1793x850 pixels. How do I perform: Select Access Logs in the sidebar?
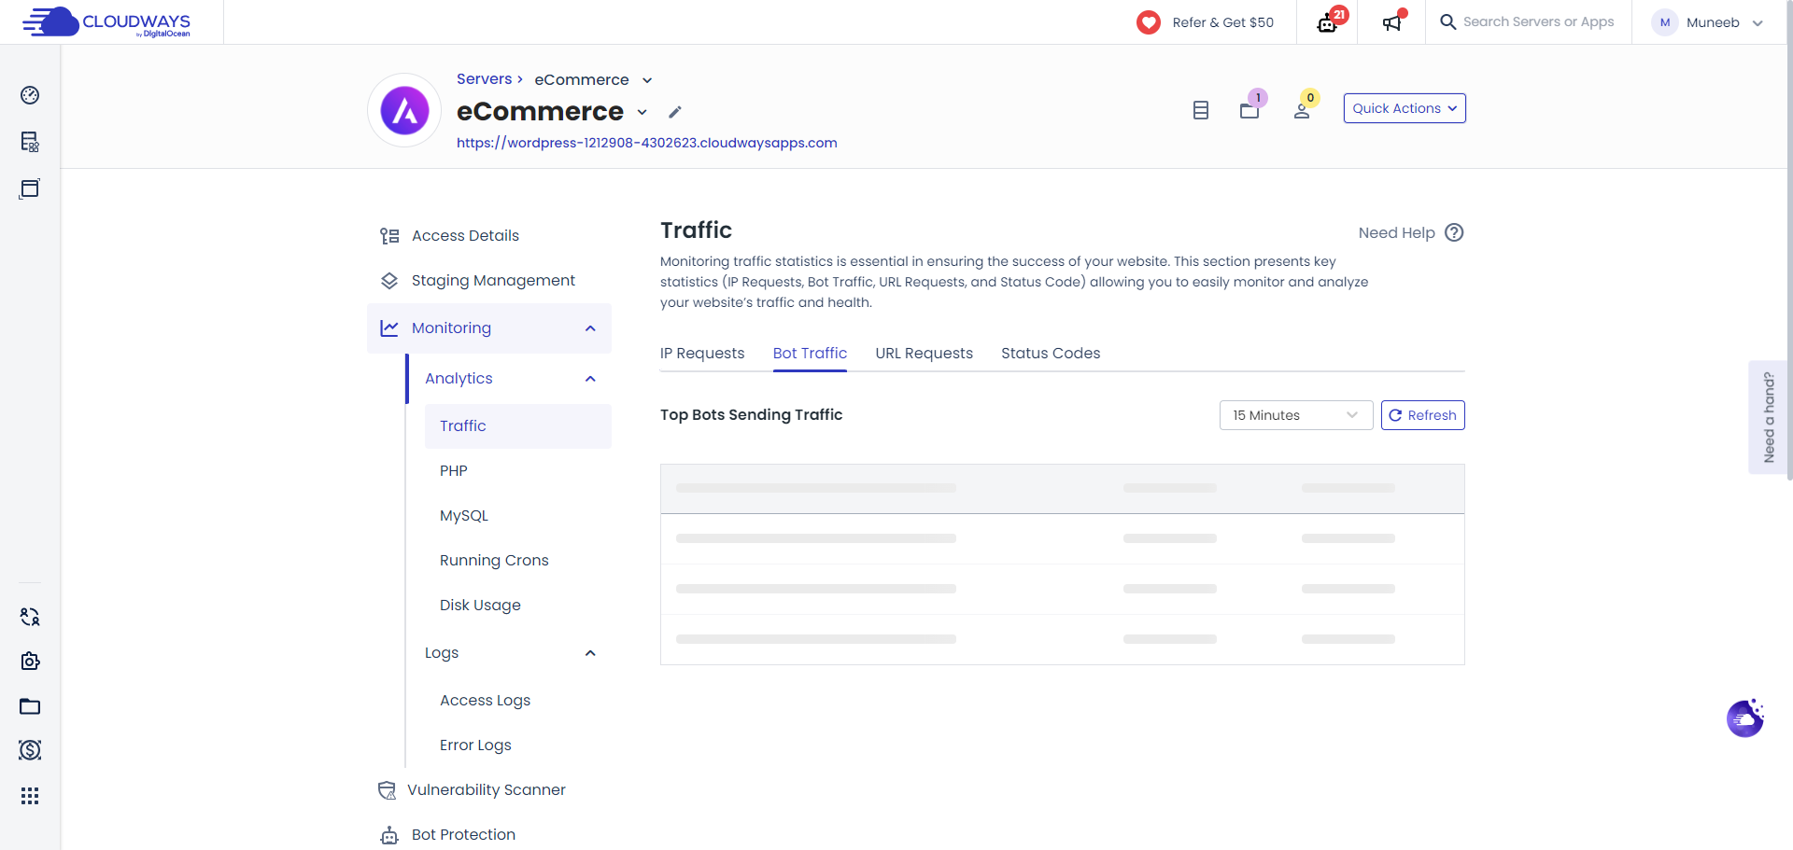[485, 700]
